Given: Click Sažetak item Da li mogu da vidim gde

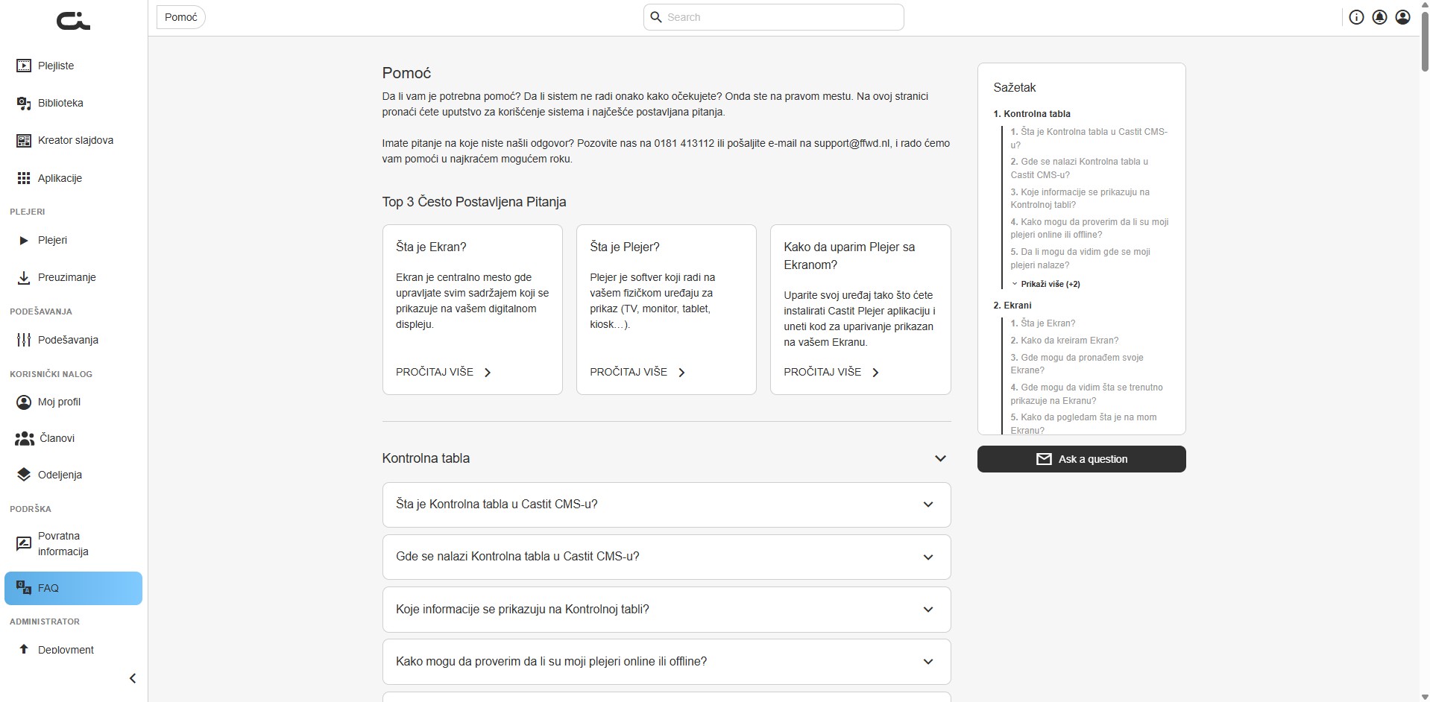Looking at the screenshot, I should pyautogui.click(x=1080, y=259).
